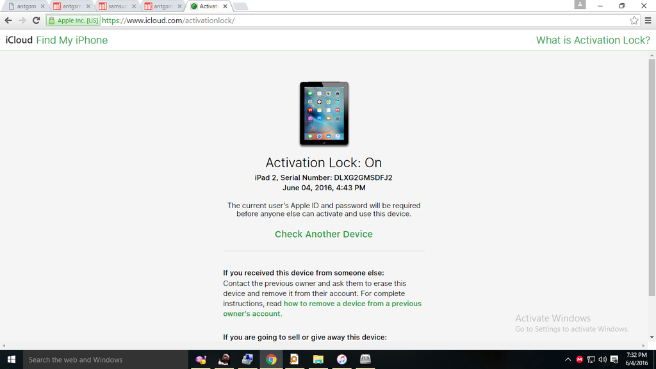Open What is Activation Lock? link

(593, 40)
